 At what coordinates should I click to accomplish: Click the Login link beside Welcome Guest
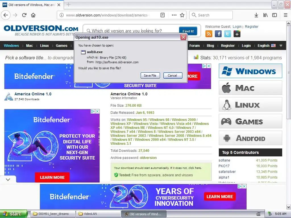(237, 26)
